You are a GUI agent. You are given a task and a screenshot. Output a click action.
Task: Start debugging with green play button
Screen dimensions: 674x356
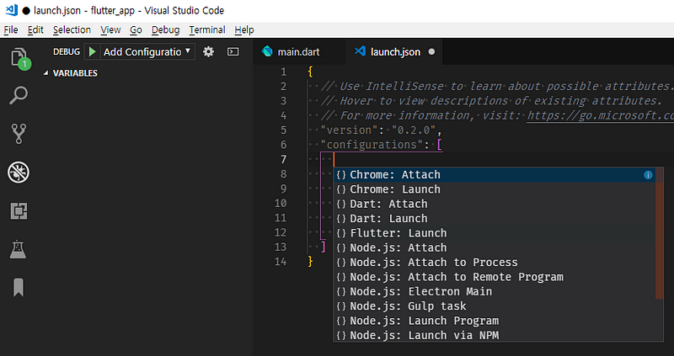pos(92,52)
